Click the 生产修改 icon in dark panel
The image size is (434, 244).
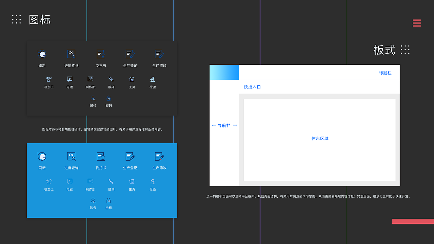click(159, 54)
